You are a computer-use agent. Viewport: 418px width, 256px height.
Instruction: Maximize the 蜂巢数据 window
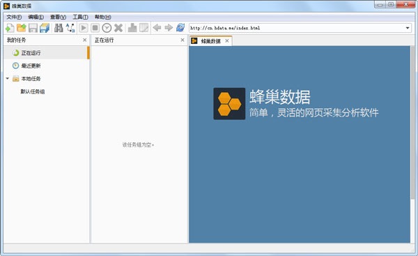click(x=391, y=5)
